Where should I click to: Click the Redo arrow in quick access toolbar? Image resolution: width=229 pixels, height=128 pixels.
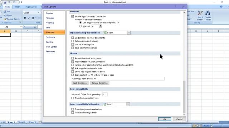(x=14, y=2)
